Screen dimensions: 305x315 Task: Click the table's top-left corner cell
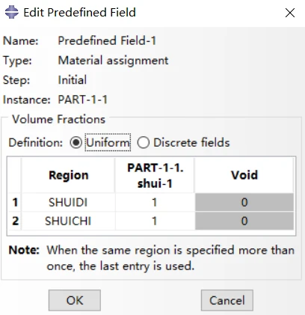click(x=15, y=175)
